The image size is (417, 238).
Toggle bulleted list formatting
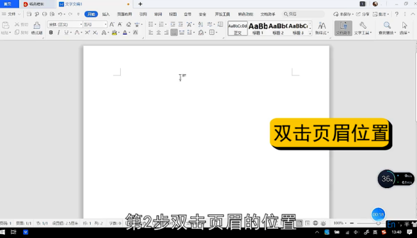150,24
